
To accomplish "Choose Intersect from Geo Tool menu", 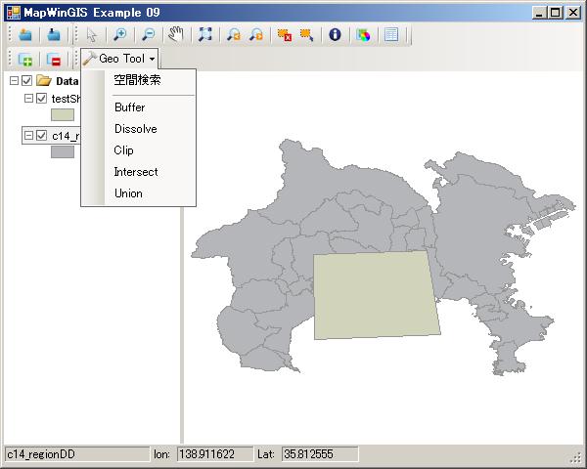I will tap(135, 172).
